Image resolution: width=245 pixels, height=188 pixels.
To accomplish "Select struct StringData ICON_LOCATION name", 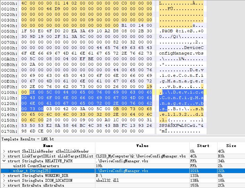I will [x=40, y=180].
